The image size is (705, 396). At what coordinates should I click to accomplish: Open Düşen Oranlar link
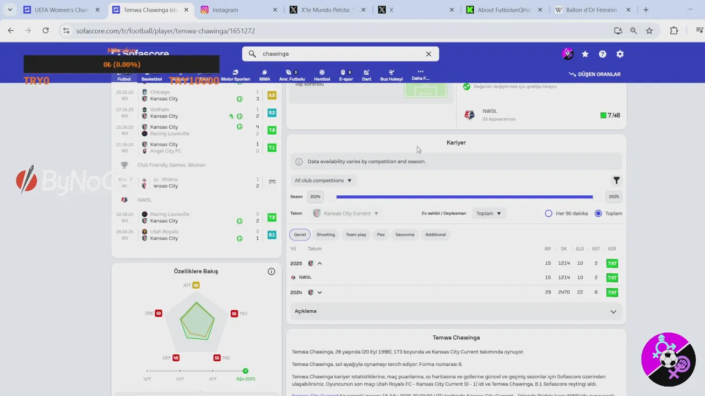click(x=595, y=74)
